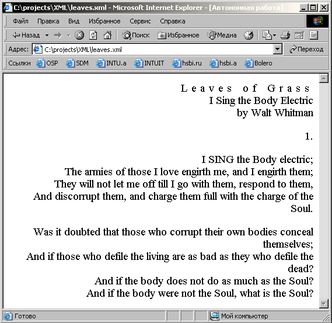Image resolution: width=332 pixels, height=323 pixels.
Task: Click the line 'I SING the Body electric;'
Action: click(257, 159)
